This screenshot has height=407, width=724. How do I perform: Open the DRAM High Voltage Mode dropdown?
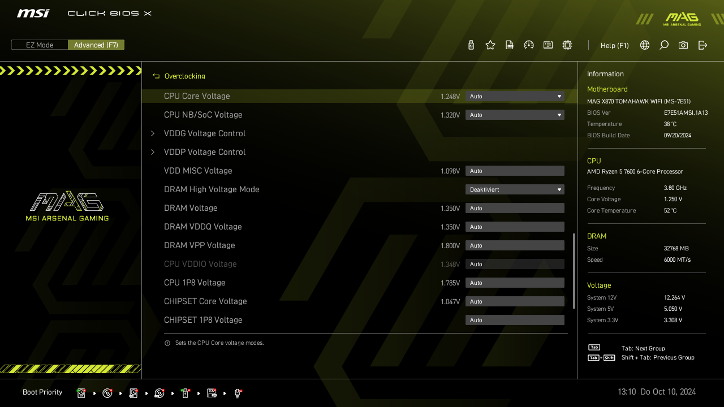tap(515, 190)
